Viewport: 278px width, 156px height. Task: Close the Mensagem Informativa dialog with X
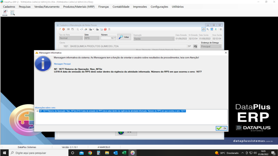(226, 53)
